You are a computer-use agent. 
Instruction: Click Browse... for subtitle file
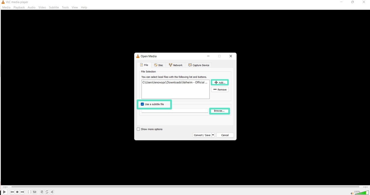point(219,111)
